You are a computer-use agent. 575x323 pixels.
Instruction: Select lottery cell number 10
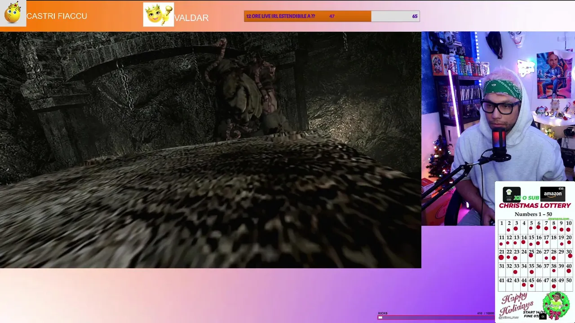coord(569,226)
